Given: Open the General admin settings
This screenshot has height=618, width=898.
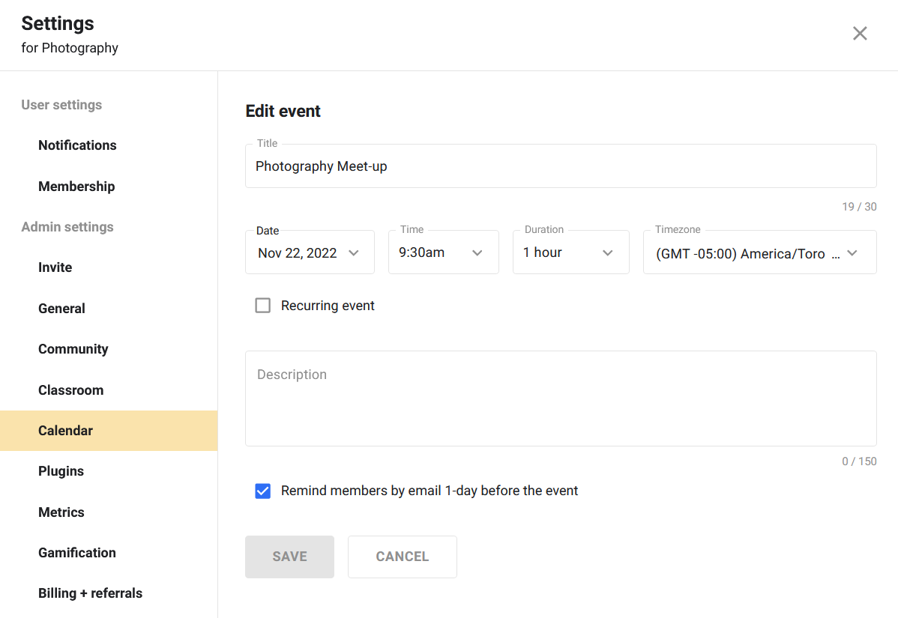Looking at the screenshot, I should click(x=61, y=308).
